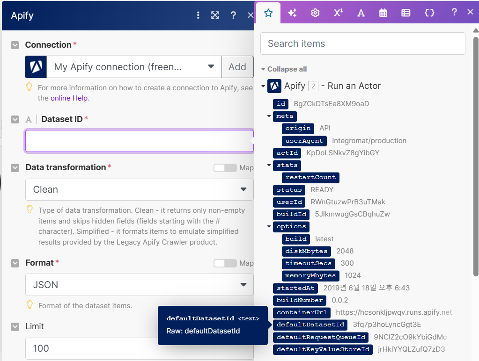Open the math functions (x¹) tab

pos(338,13)
